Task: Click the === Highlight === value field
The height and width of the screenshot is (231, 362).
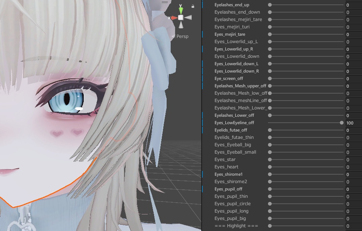Action: 354,226
